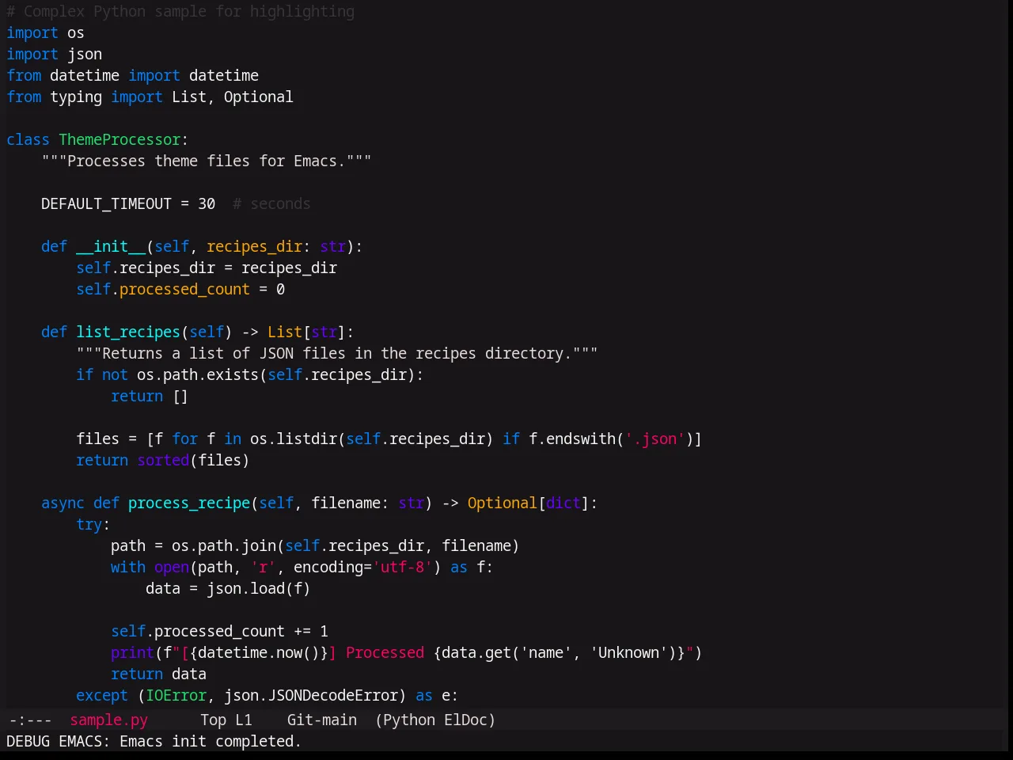The image size is (1013, 760).
Task: Click 'DEFAULT_TIMEOUT' constant
Action: click(106, 203)
